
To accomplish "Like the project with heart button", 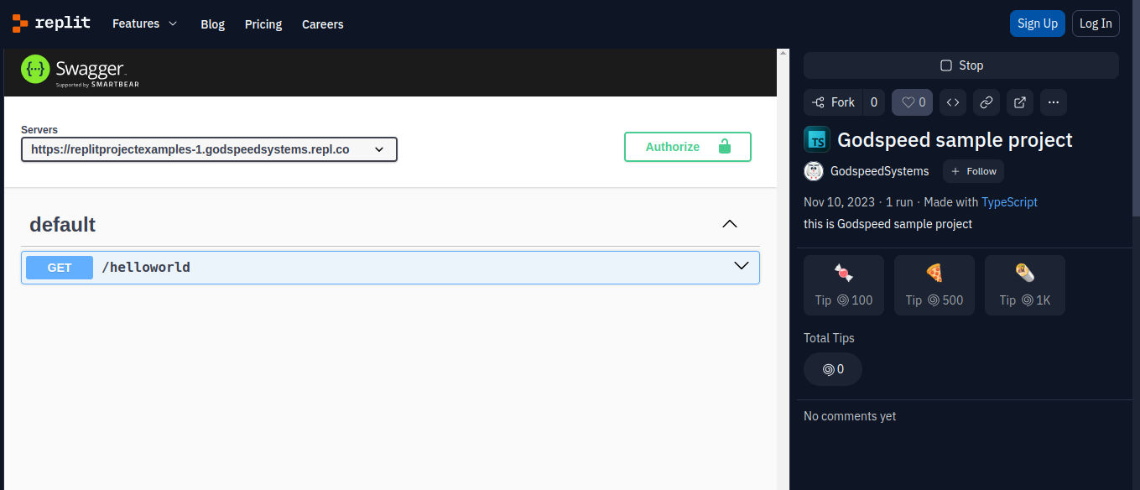I will tap(913, 102).
